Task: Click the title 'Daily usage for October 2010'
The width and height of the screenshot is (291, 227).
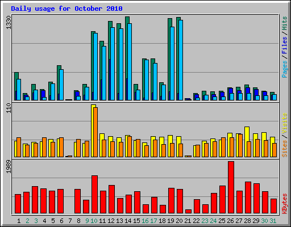Action: (x=66, y=9)
